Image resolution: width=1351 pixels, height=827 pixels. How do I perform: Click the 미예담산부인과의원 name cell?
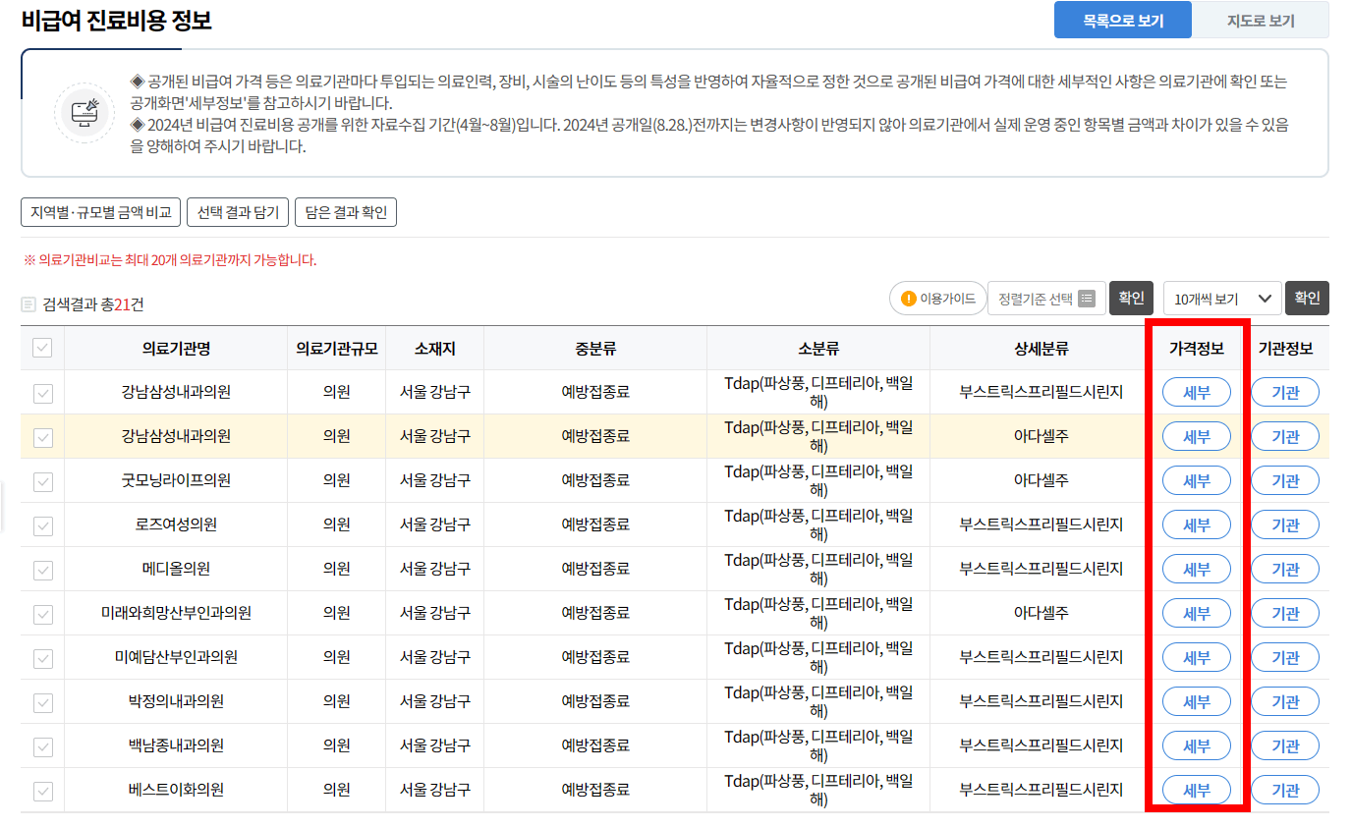[176, 657]
